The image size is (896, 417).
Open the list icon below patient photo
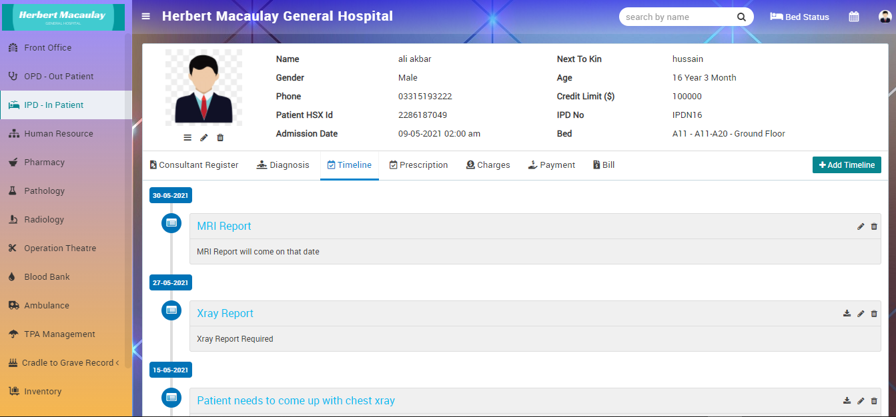(187, 137)
